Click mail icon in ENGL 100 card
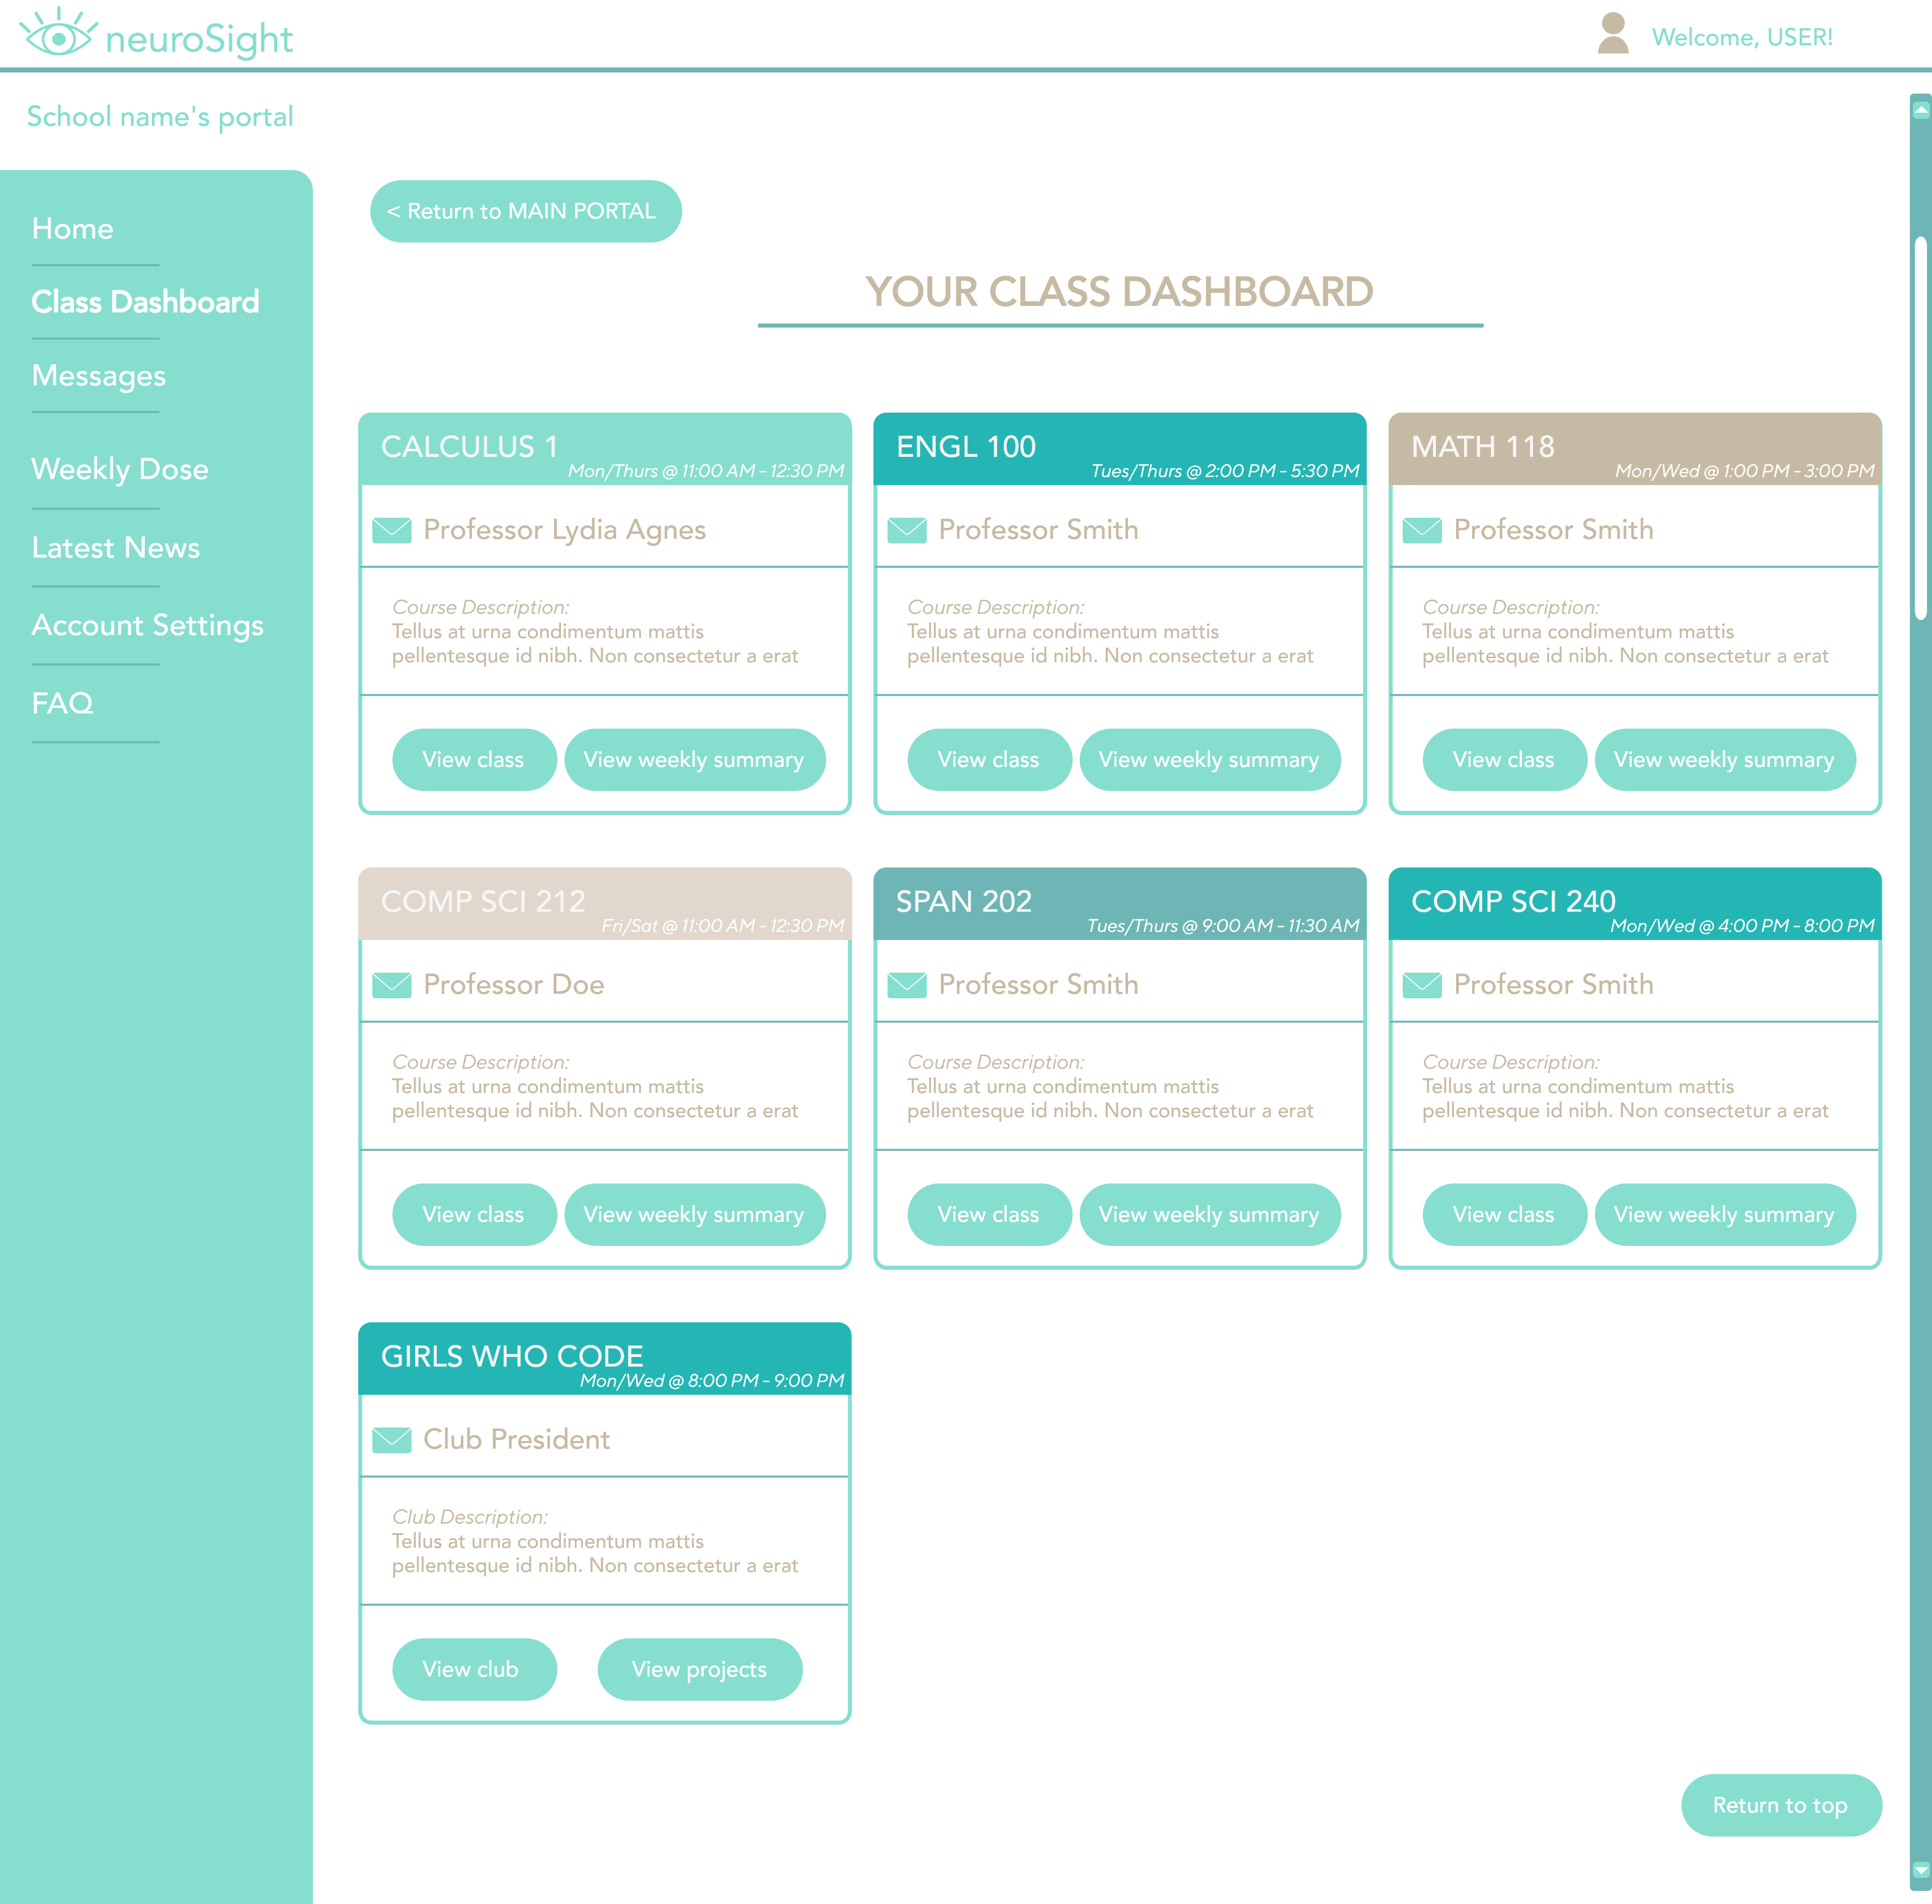 [x=906, y=530]
